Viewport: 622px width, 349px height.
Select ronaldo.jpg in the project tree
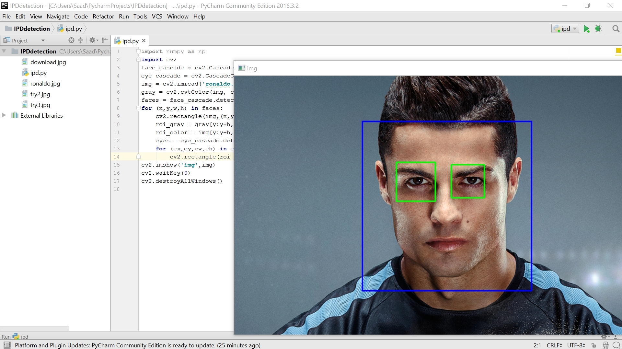coord(45,84)
